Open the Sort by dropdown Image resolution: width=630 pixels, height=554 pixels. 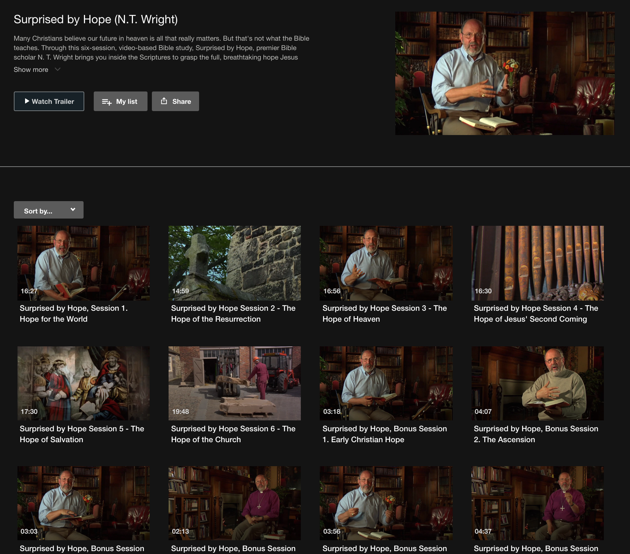[x=49, y=210]
